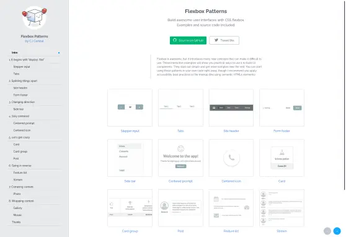Open the Site header link under thumbnail
The image size is (346, 237).
[231, 131]
